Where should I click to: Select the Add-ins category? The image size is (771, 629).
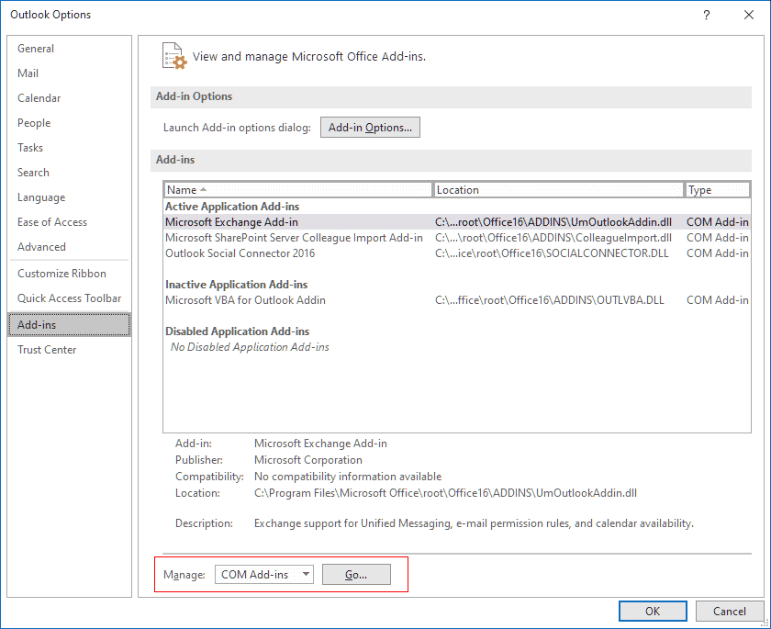coord(70,324)
